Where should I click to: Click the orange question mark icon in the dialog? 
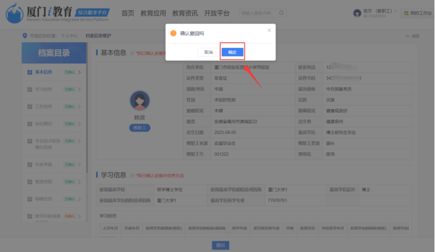[x=173, y=33]
